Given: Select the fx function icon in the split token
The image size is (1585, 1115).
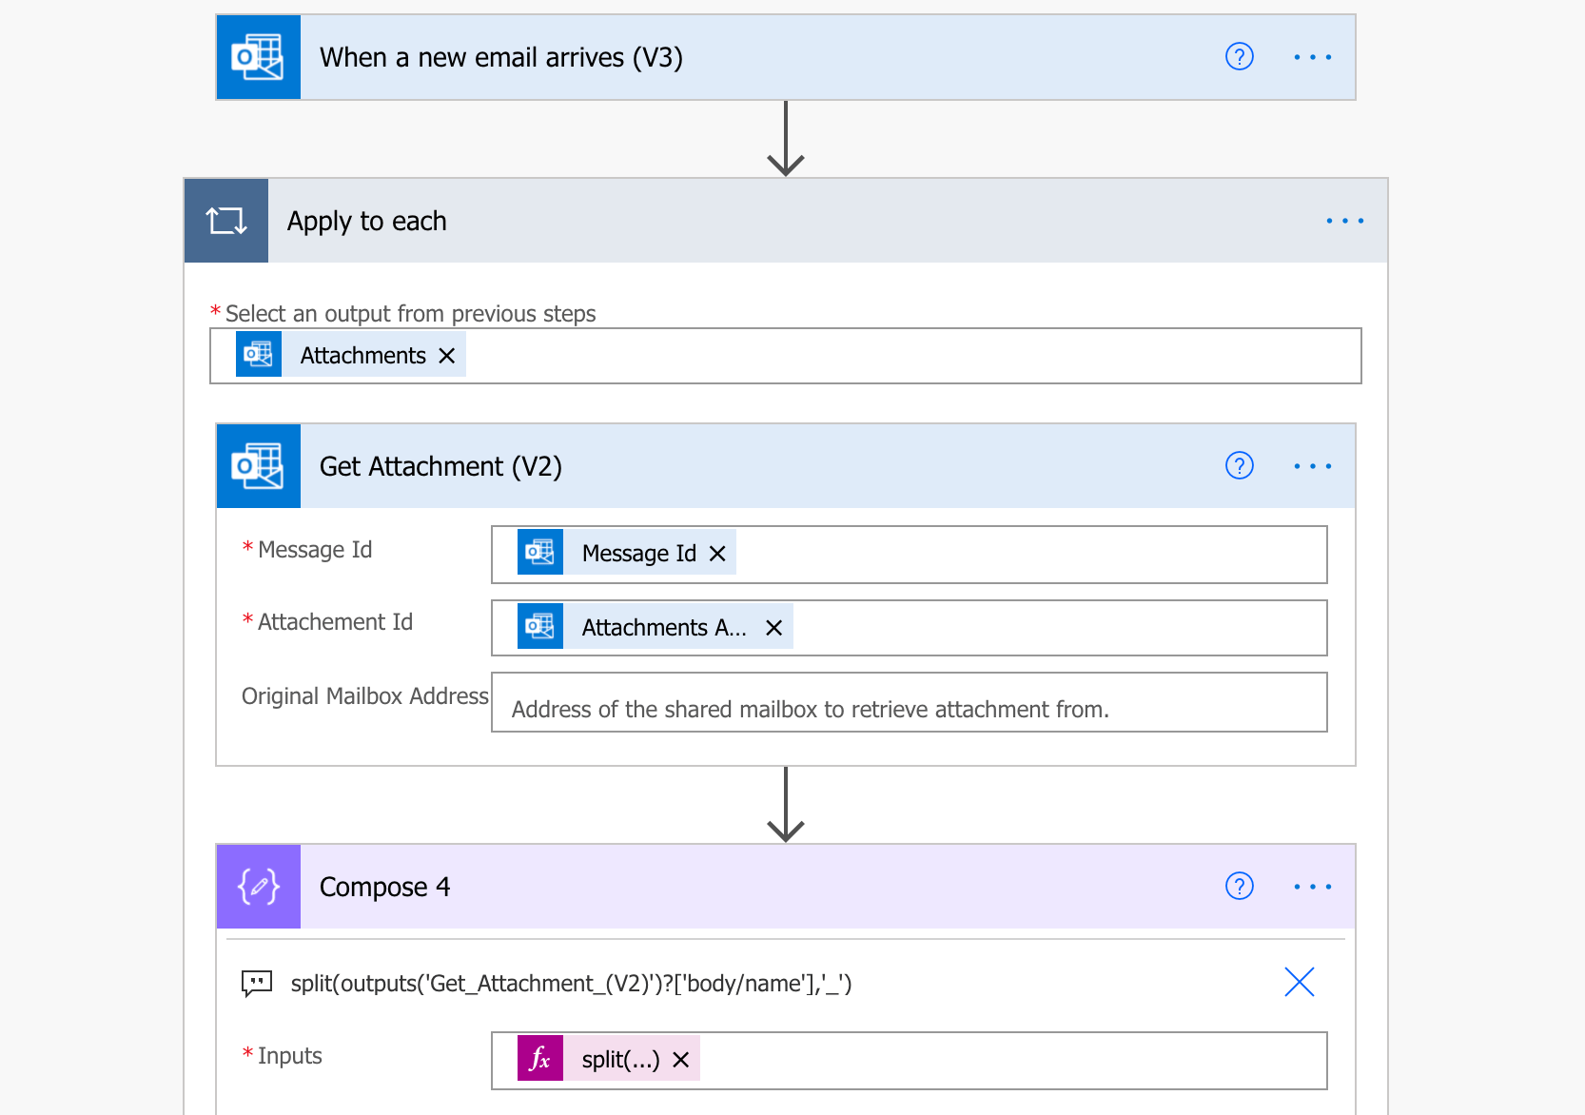Looking at the screenshot, I should [x=539, y=1058].
